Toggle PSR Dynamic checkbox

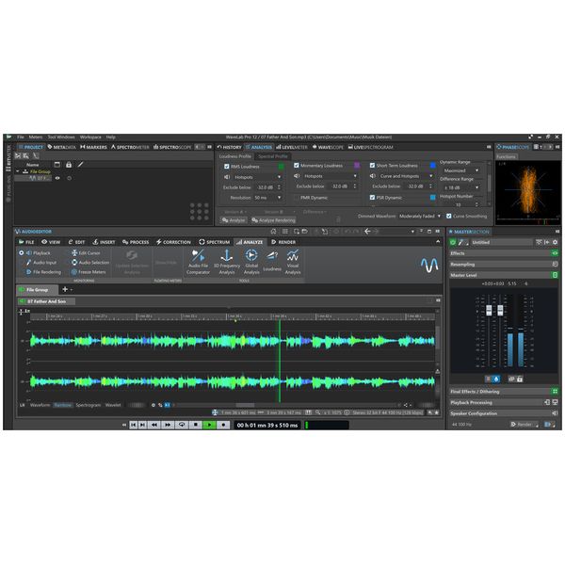pos(372,198)
